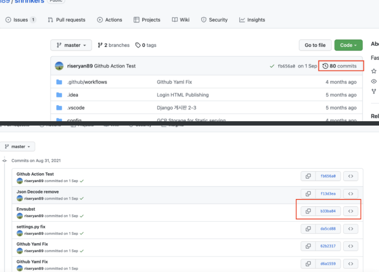Browse repository at commit f13d3ea
379x272 pixels.
(350, 193)
